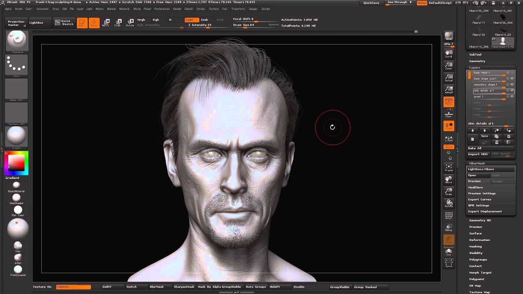Select the Scale tool in top shelf
This screenshot has width=523, height=294.
click(118, 23)
